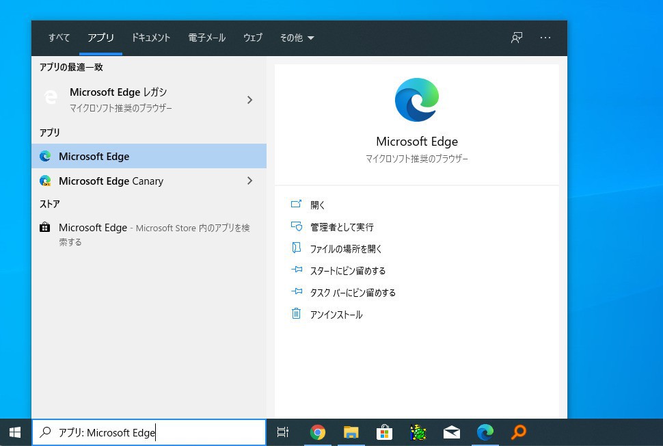Click 管理者として実行 action
The height and width of the screenshot is (446, 663).
pos(342,227)
